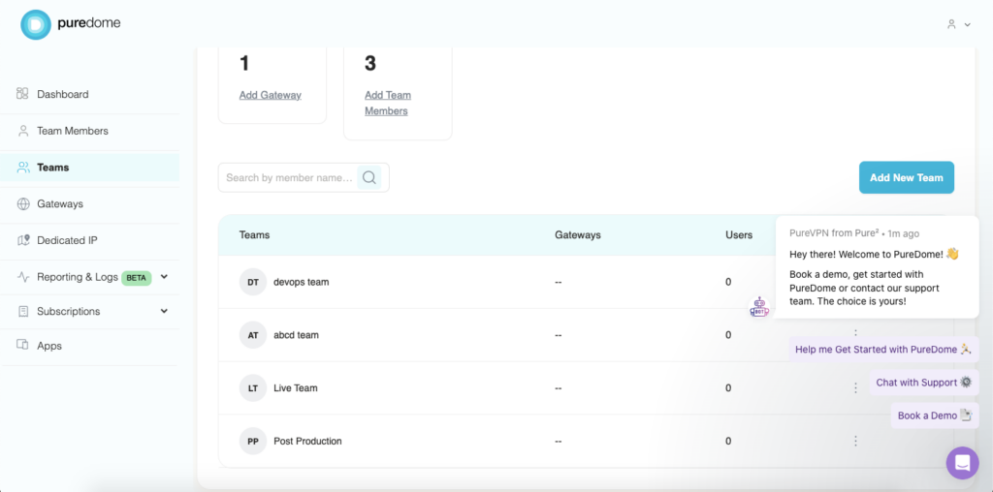The image size is (993, 492).
Task: Click the chatbot robot avatar icon
Action: pyautogui.click(x=759, y=308)
